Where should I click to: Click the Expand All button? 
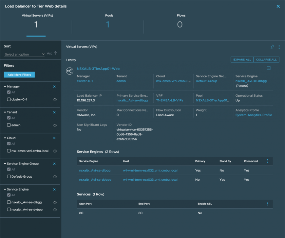pos(242,60)
